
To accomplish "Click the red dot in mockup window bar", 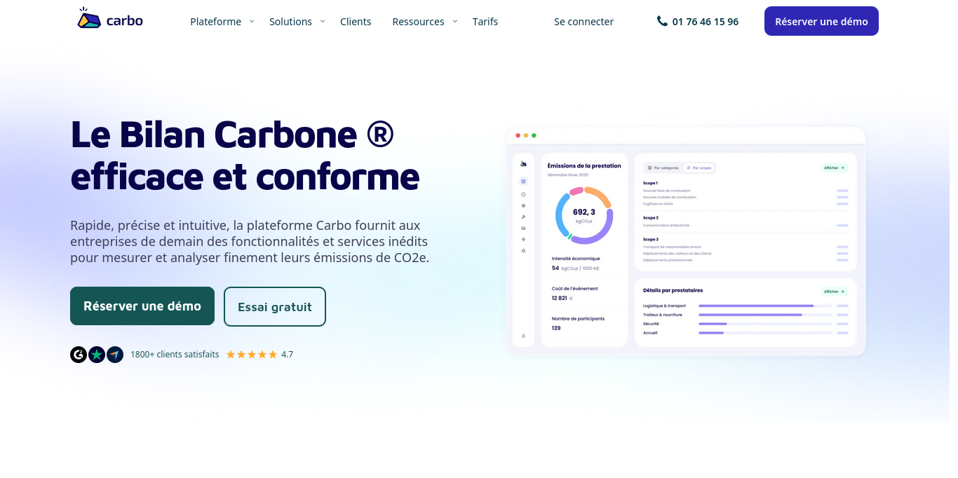I will click(x=518, y=135).
